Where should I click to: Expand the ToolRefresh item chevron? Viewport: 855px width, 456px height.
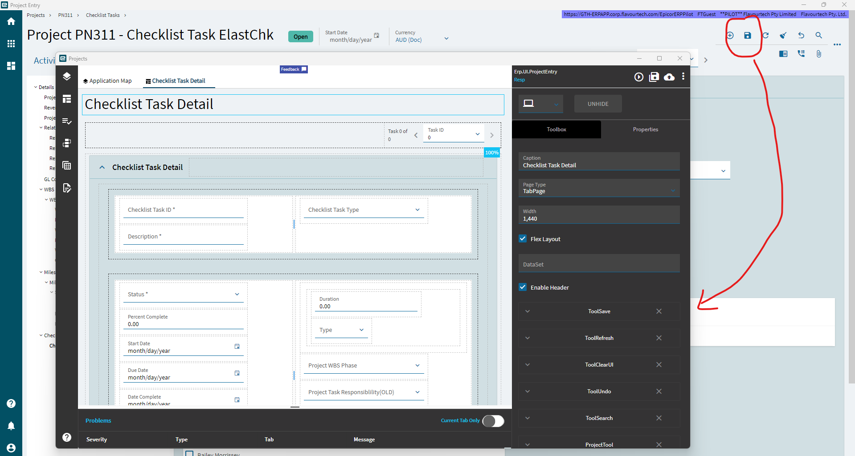(528, 338)
